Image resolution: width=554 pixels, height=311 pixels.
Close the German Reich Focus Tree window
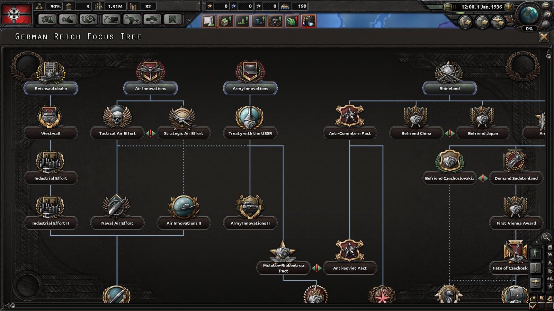(x=544, y=37)
